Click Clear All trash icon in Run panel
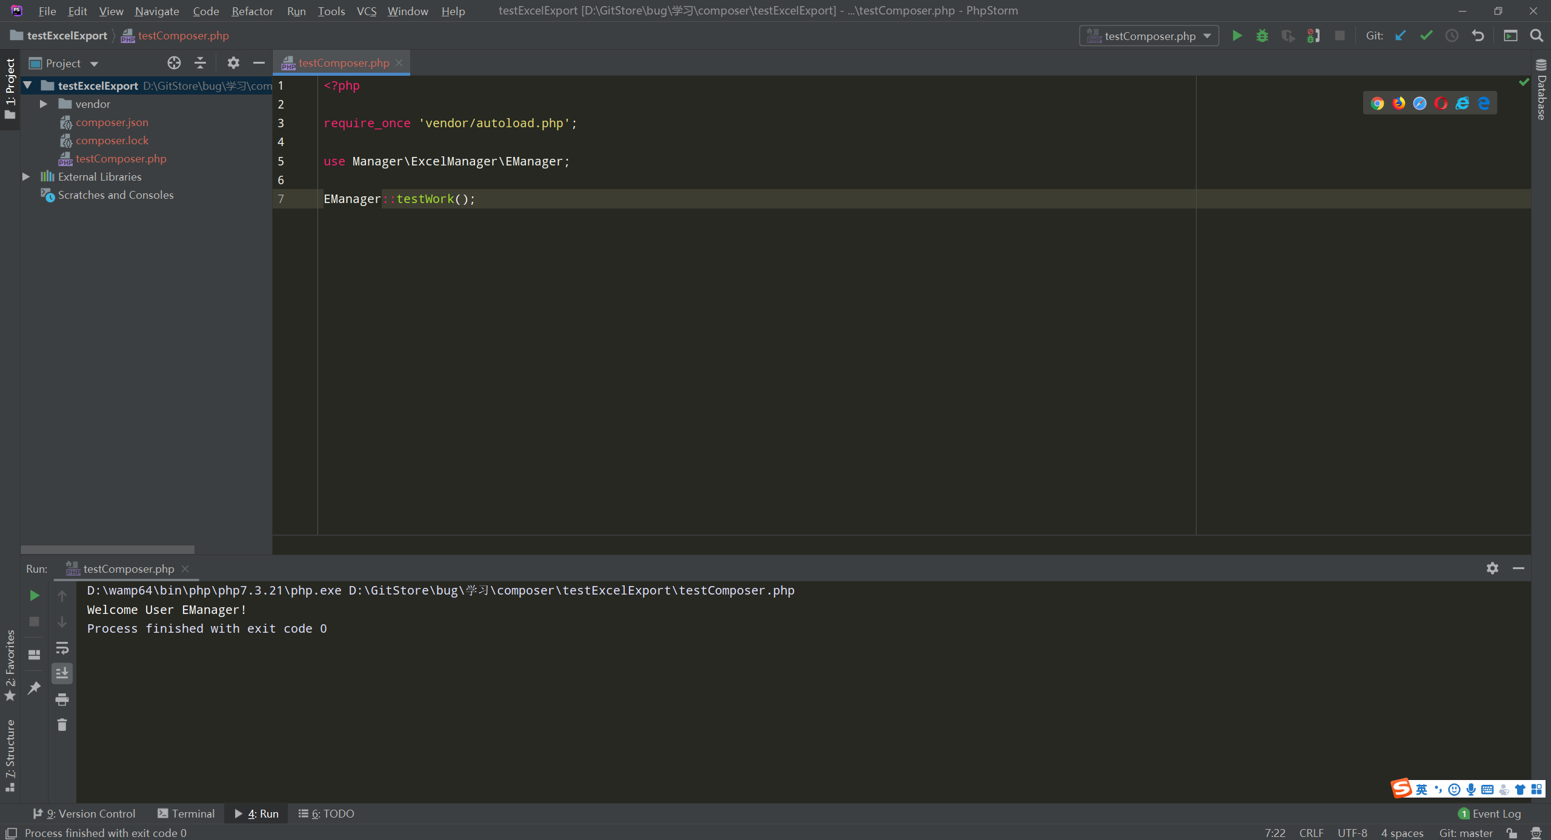Viewport: 1551px width, 840px height. coord(62,725)
